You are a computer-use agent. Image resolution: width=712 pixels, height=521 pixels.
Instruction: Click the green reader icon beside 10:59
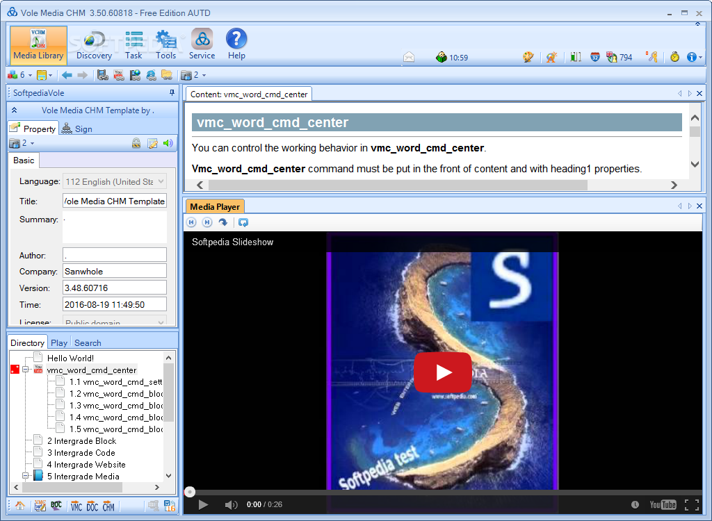(441, 57)
